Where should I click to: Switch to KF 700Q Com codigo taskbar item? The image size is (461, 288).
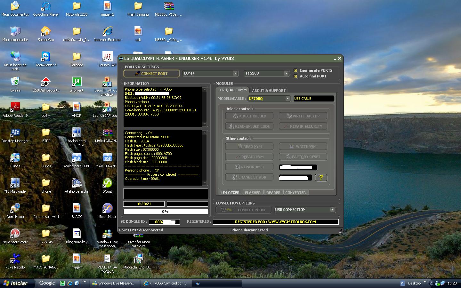(x=166, y=283)
